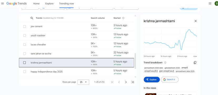Select the yezdi roadster checkbox

pos(24,36)
